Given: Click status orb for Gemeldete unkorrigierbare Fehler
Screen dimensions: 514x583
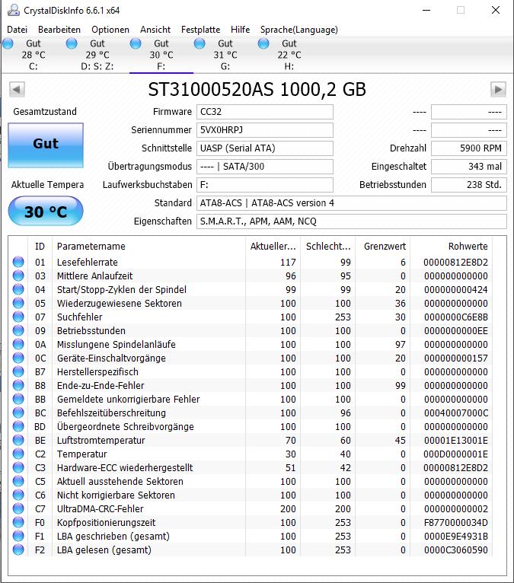Looking at the screenshot, I should (18, 399).
